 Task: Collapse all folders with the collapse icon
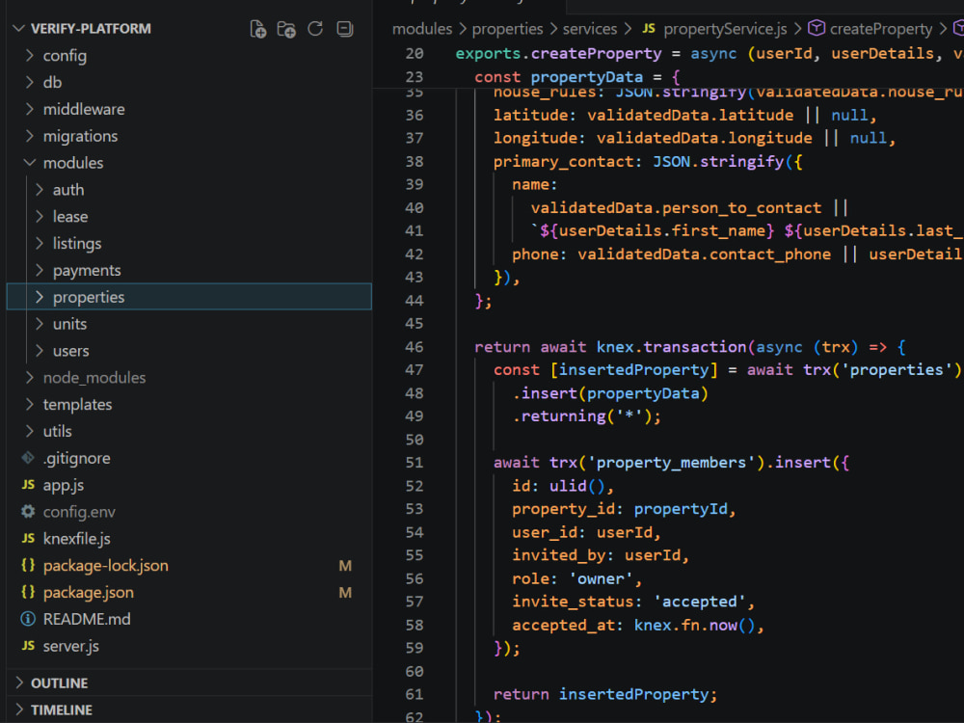[x=345, y=29]
